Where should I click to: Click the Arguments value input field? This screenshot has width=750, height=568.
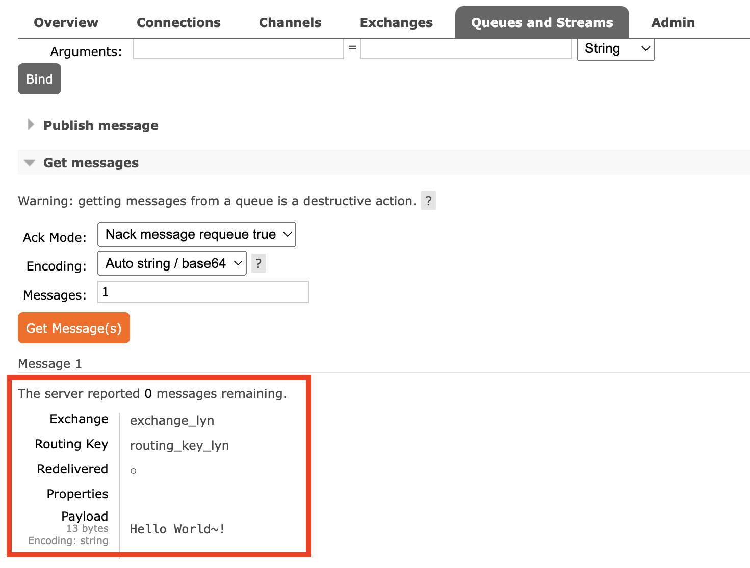click(x=466, y=49)
